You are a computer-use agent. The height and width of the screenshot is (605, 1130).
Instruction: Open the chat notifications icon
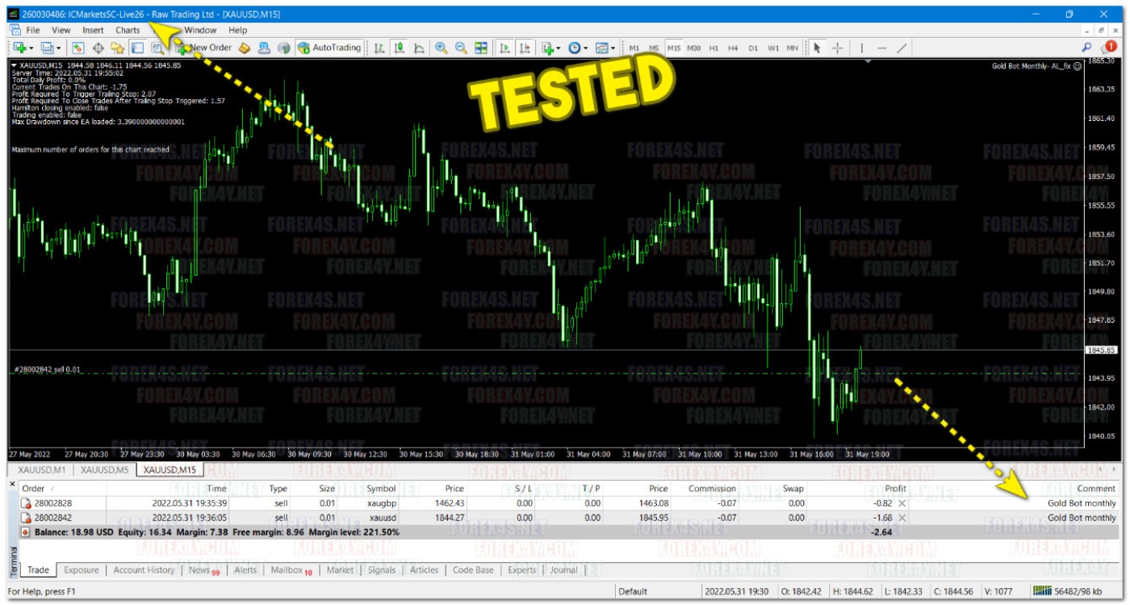click(1107, 48)
